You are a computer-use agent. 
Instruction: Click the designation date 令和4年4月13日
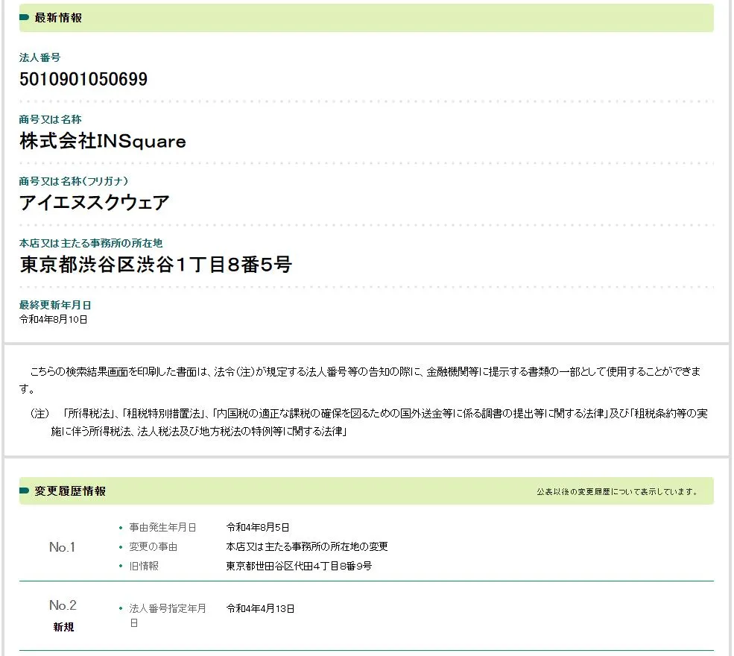click(260, 609)
